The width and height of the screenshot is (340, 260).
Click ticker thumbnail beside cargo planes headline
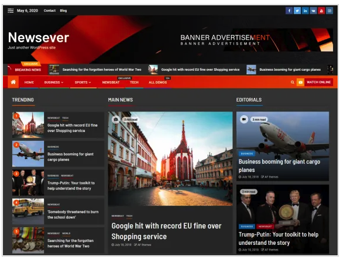pos(251,70)
